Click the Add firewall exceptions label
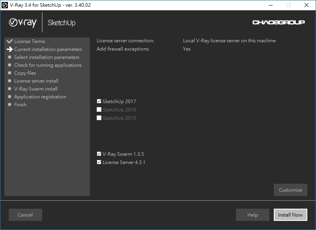Image resolution: width=316 pixels, height=230 pixels. click(x=123, y=49)
